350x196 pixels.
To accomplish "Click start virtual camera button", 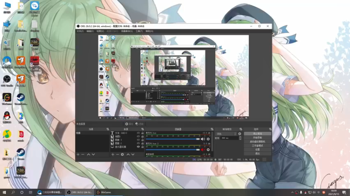I will (x=257, y=142).
